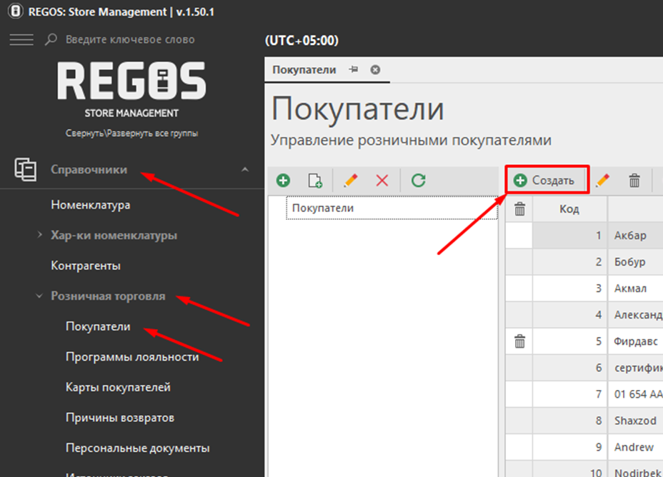Select the Покупатели tree node
The width and height of the screenshot is (663, 477).
(x=323, y=208)
